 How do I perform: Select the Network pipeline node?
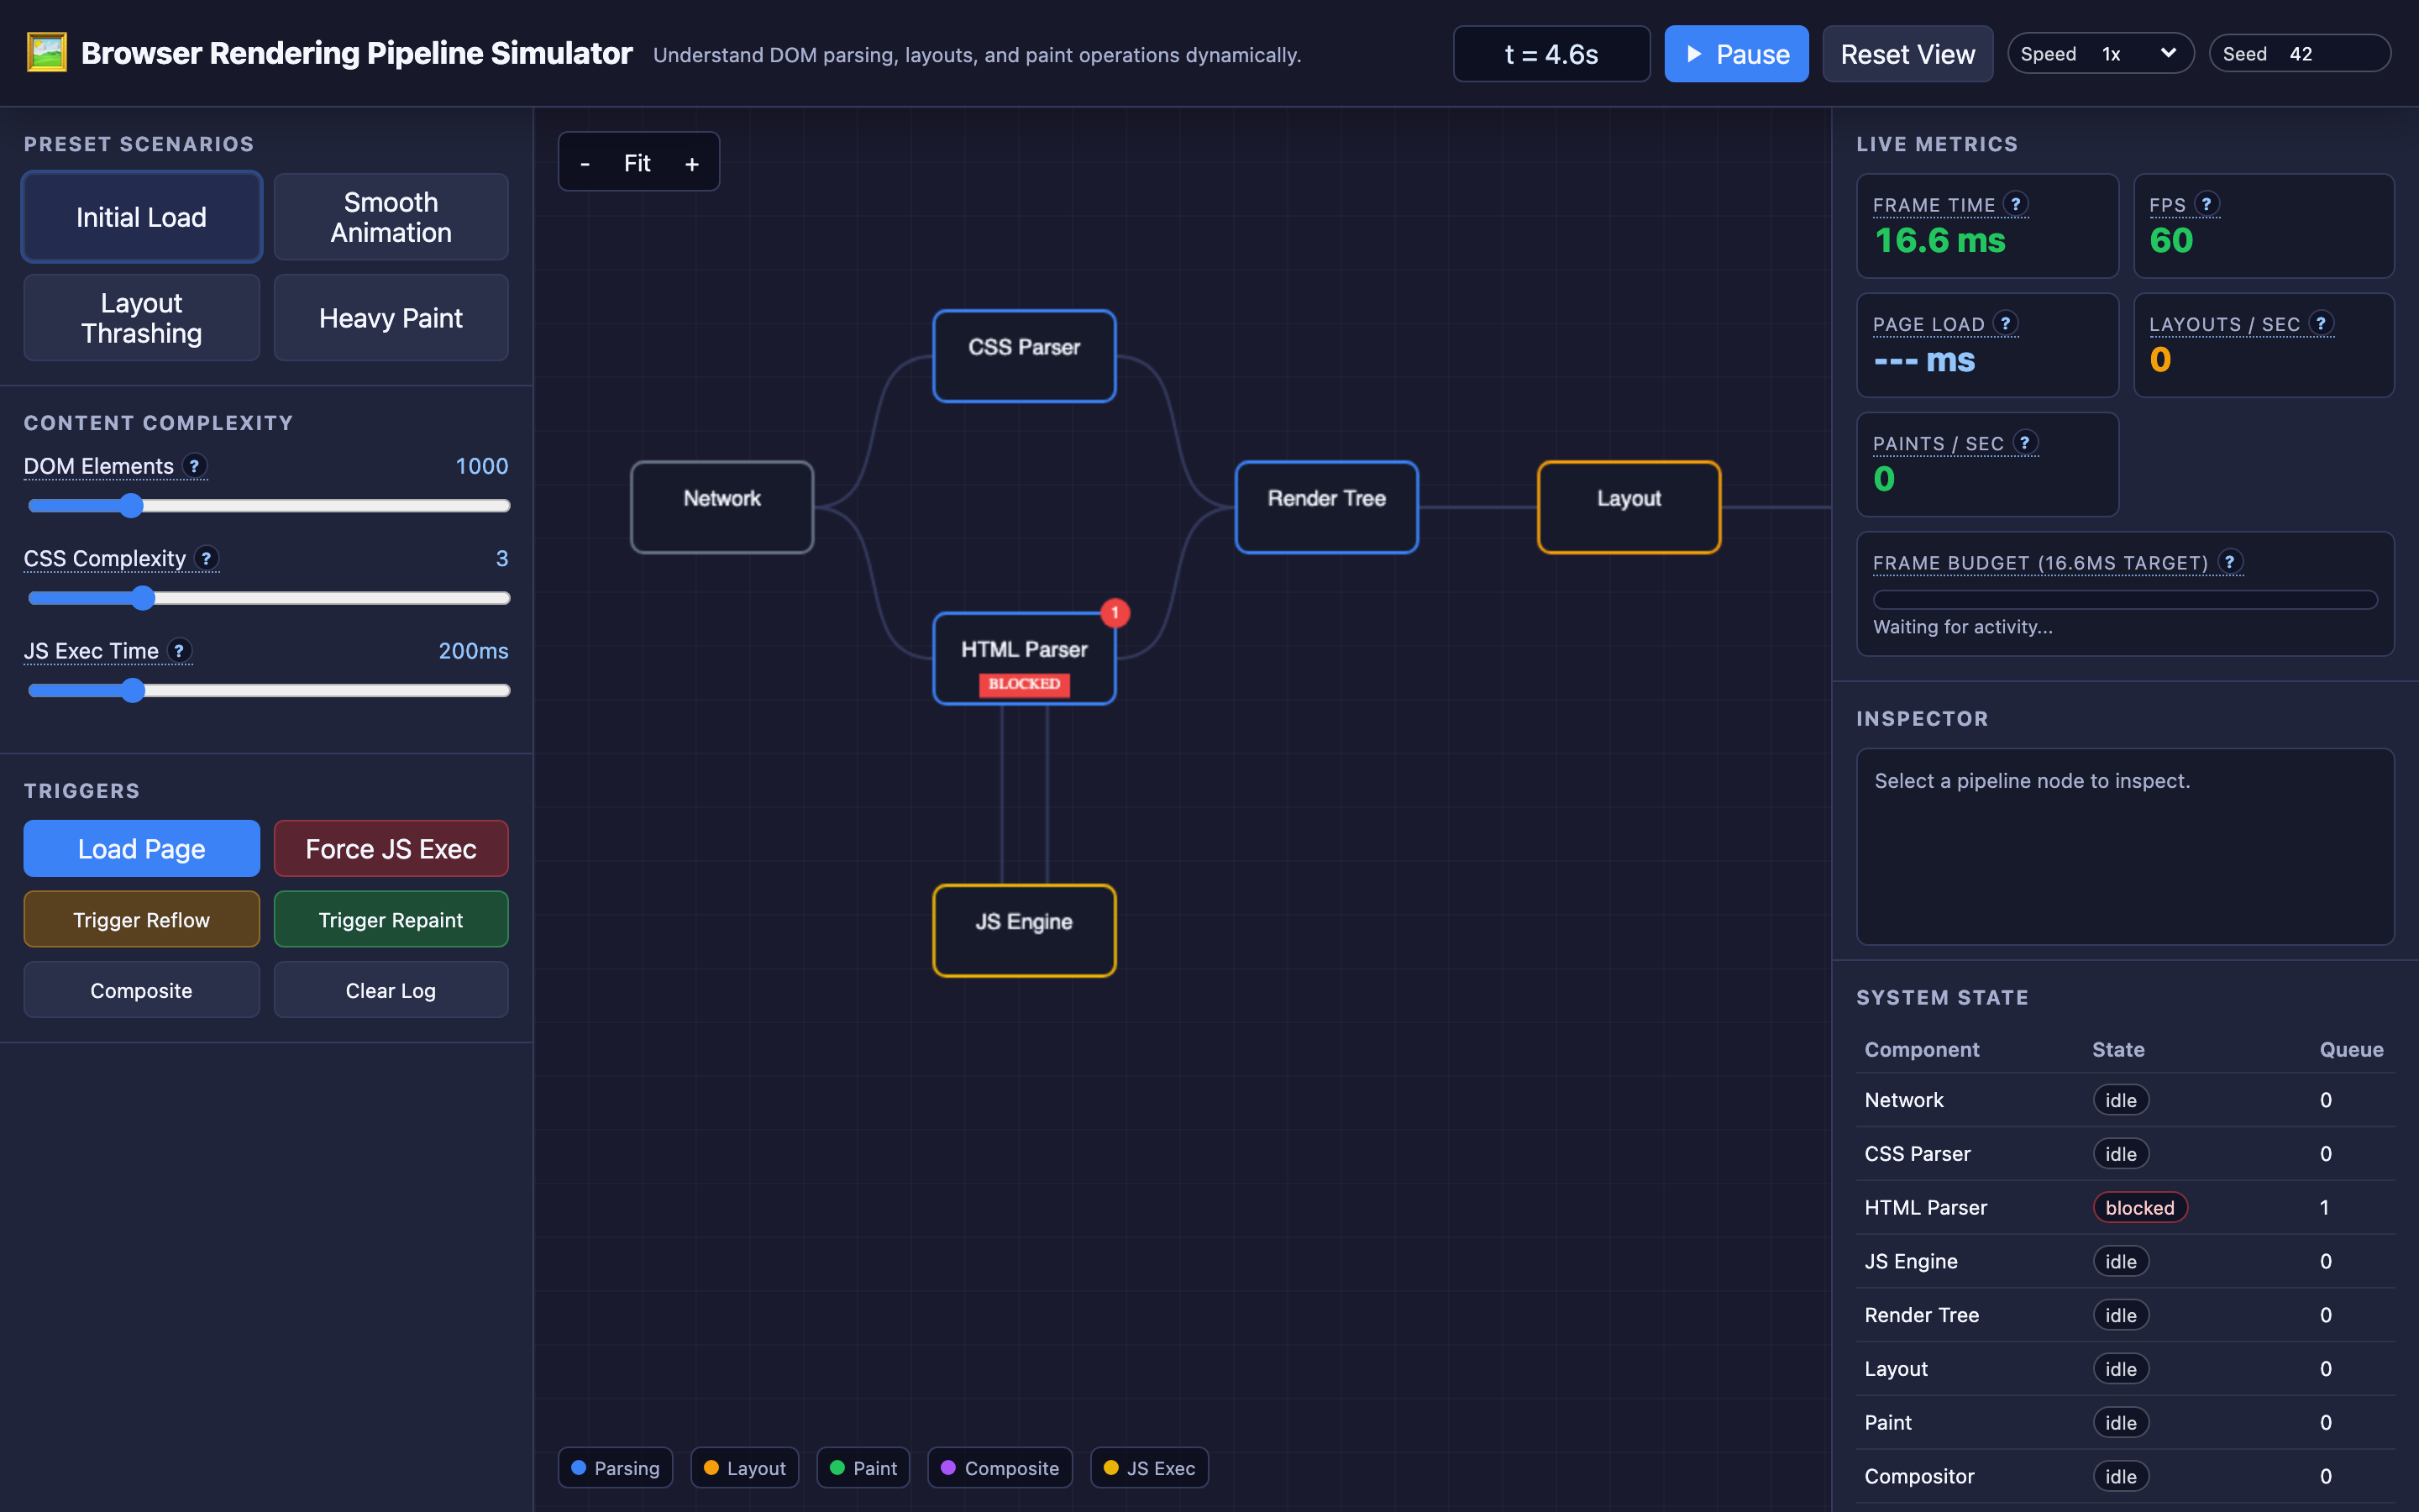[x=722, y=507]
